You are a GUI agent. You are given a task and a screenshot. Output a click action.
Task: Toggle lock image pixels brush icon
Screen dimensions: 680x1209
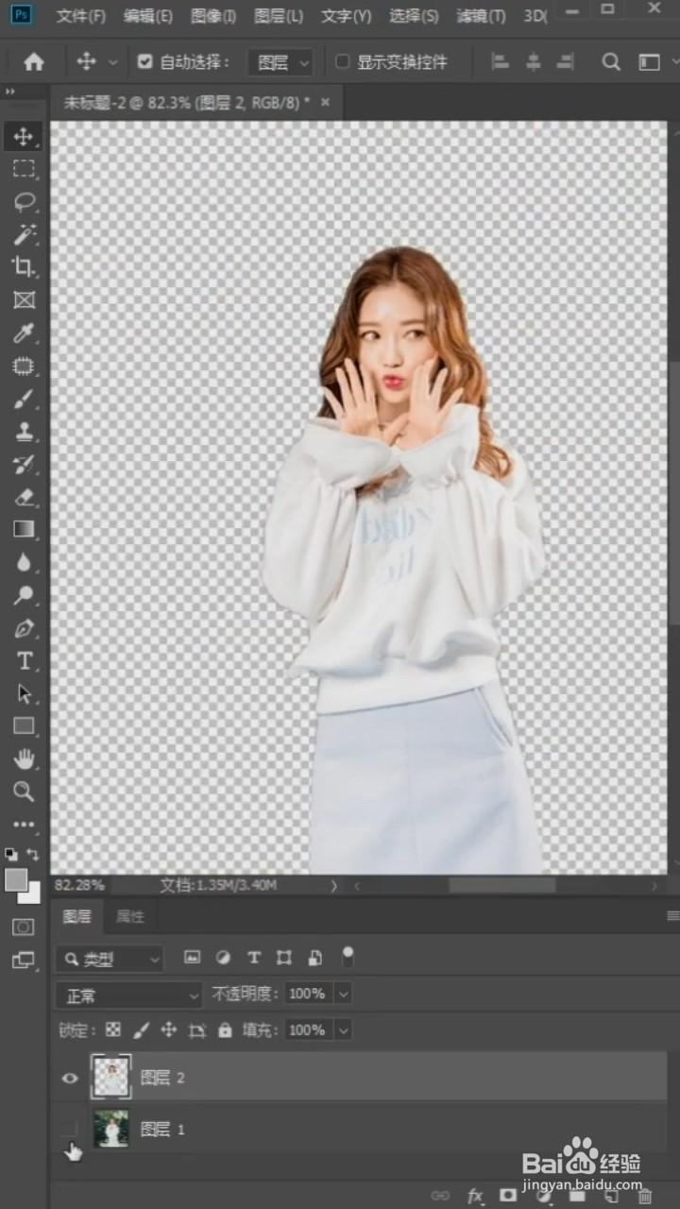tap(141, 1030)
